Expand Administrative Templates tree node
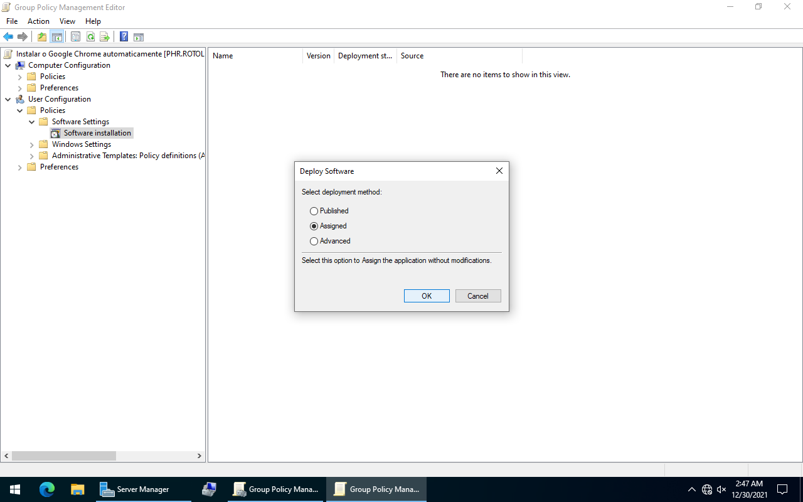803x502 pixels. [x=32, y=156]
